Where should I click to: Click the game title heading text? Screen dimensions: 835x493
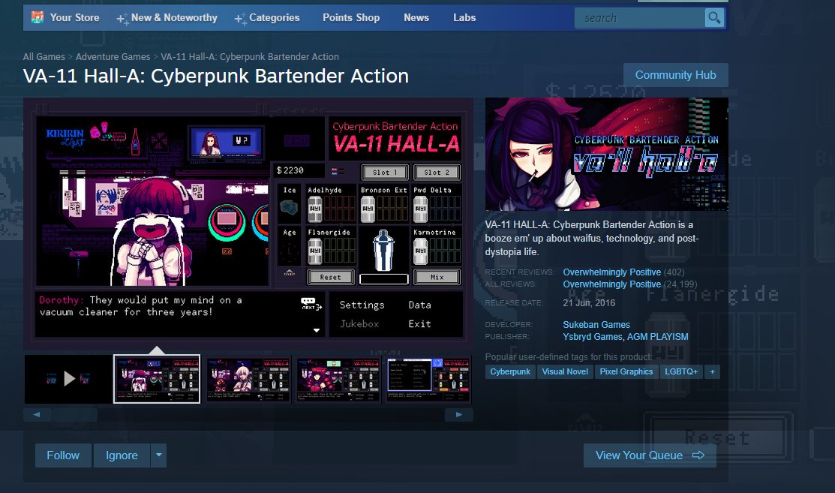click(215, 76)
